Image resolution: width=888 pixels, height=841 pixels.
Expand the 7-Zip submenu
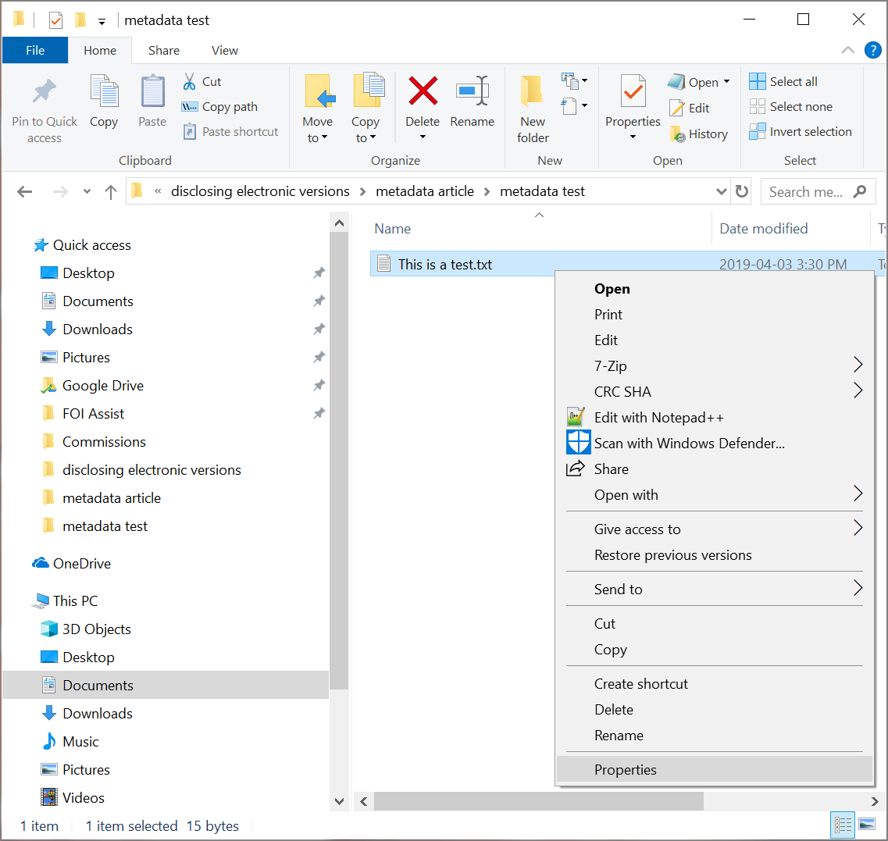point(858,365)
